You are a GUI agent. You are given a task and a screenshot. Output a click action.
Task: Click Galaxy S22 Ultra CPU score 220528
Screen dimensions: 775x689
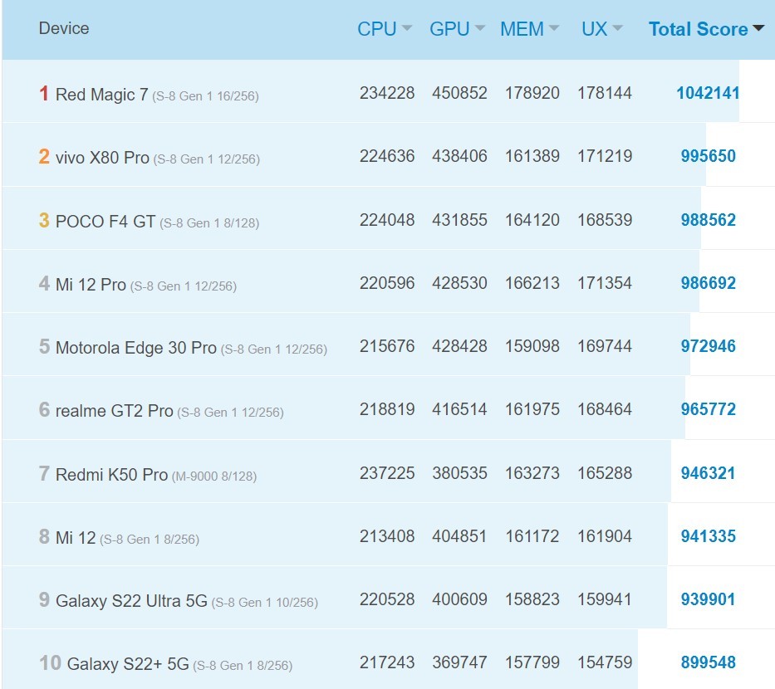387,599
